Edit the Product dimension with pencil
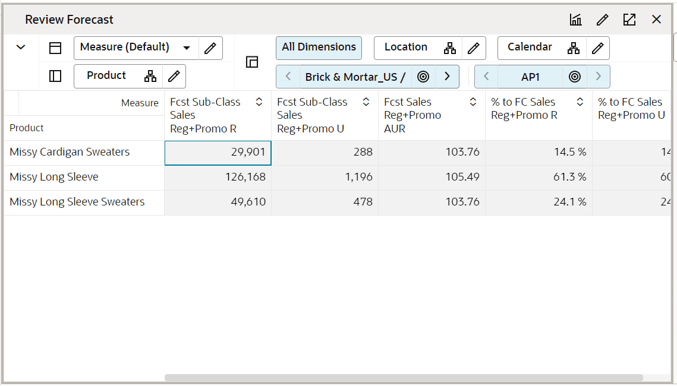677x386 pixels. [174, 77]
